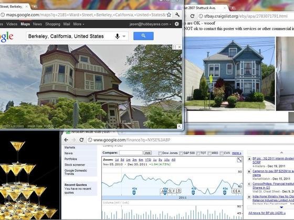Viewport: 294px width, 220px height.
Task: Open Markets in the Finance sidebar
Action: click(x=69, y=147)
